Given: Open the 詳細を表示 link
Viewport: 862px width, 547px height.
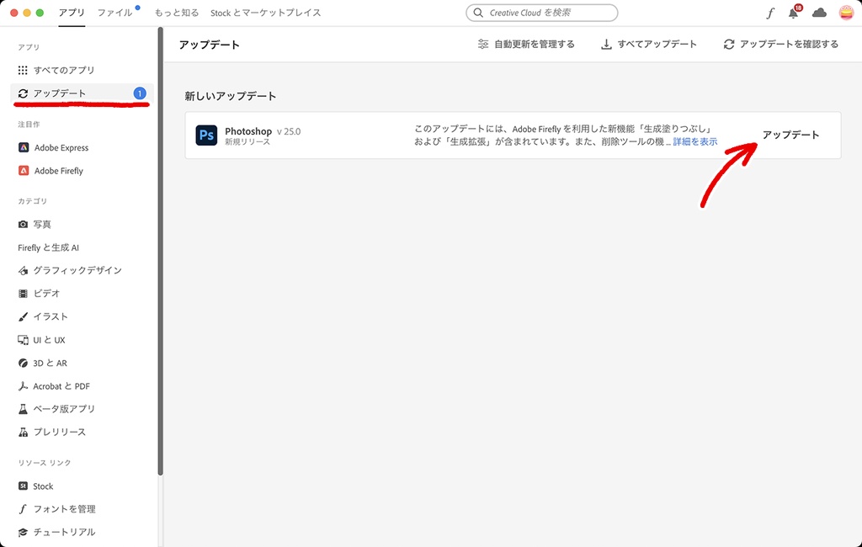Looking at the screenshot, I should point(694,142).
